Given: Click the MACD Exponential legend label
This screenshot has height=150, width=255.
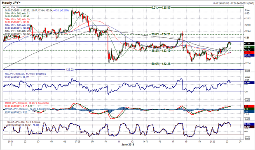Looking at the screenshot, I should (x=27, y=103).
